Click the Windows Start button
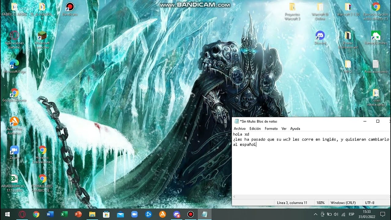Image resolution: width=391 pixels, height=220 pixels. 7,214
